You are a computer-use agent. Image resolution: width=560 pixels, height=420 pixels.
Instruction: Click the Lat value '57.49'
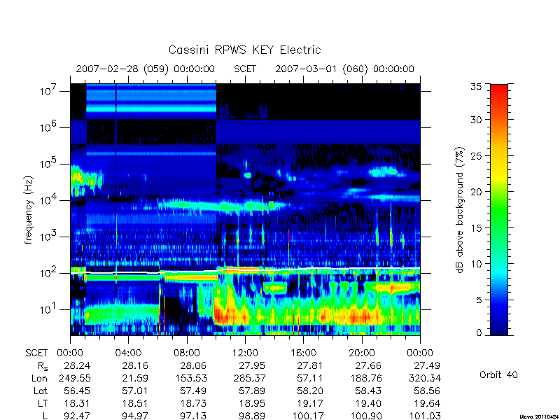[x=193, y=391]
